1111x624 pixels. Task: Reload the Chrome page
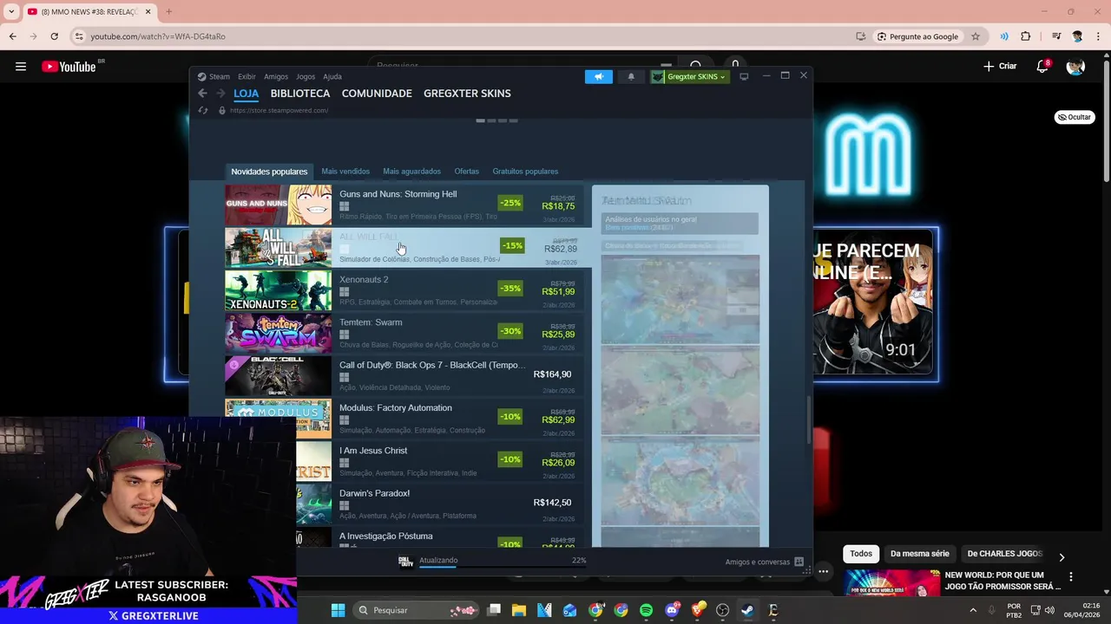pos(54,36)
